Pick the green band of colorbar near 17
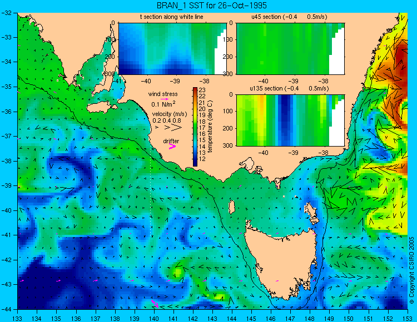 point(195,128)
